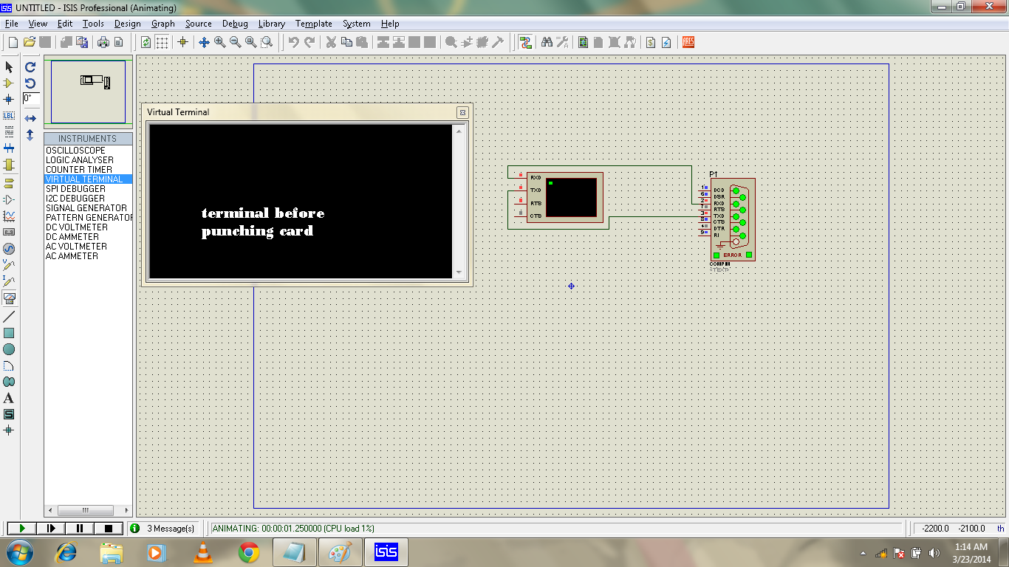Launch Google Chrome from the taskbar
Screen dimensions: 1009x567
247,551
